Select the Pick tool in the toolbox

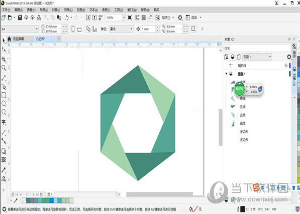point(4,41)
